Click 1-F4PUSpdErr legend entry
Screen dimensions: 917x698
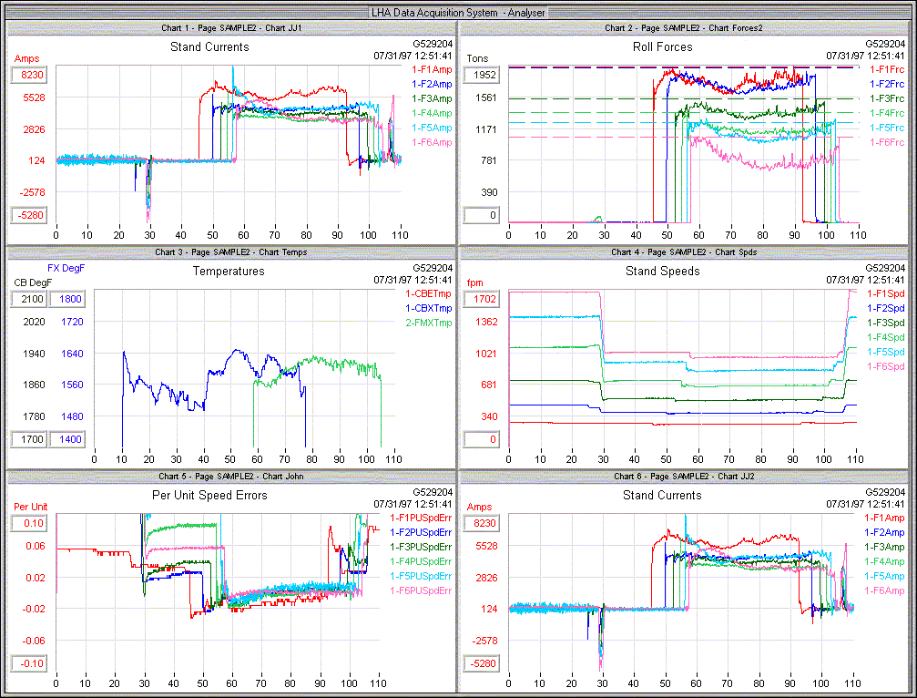[421, 561]
